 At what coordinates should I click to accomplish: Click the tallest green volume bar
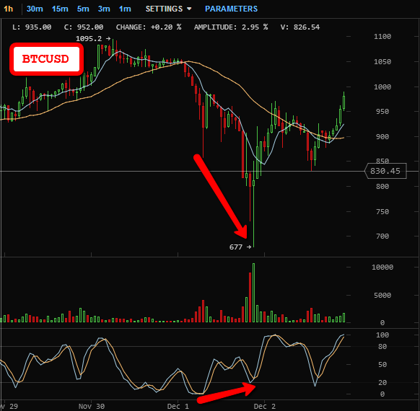(253, 293)
